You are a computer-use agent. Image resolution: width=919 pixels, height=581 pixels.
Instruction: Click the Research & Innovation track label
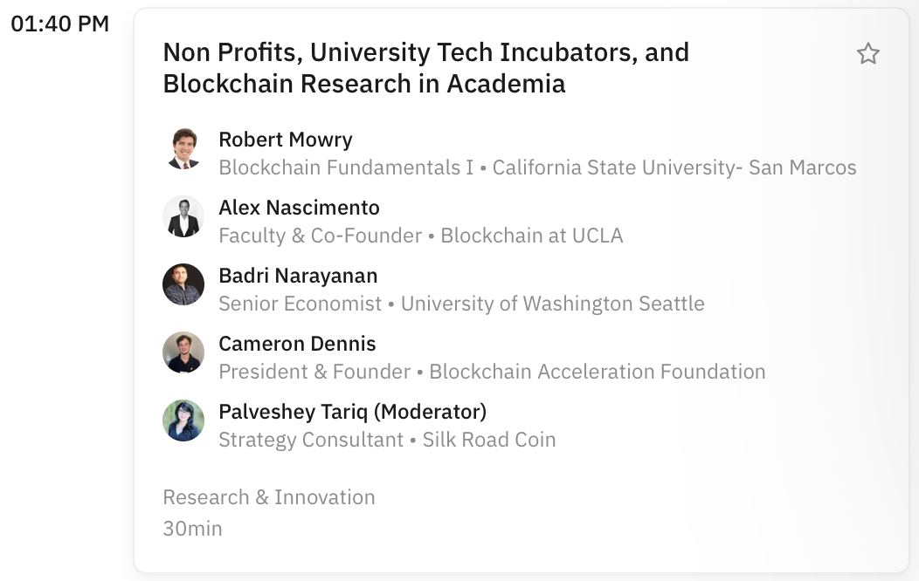click(x=269, y=497)
